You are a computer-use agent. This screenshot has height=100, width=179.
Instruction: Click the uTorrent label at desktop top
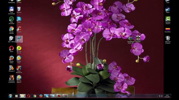(19, 2)
